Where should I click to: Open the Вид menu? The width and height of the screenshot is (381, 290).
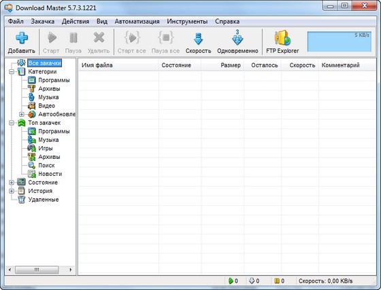102,21
